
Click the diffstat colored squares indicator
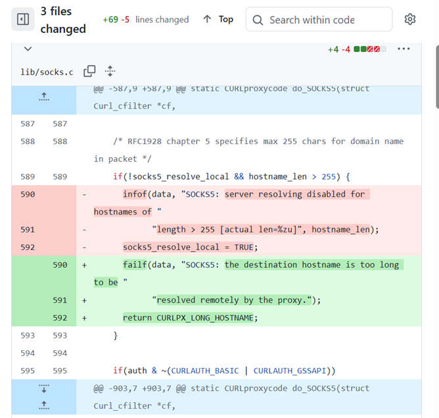click(369, 49)
